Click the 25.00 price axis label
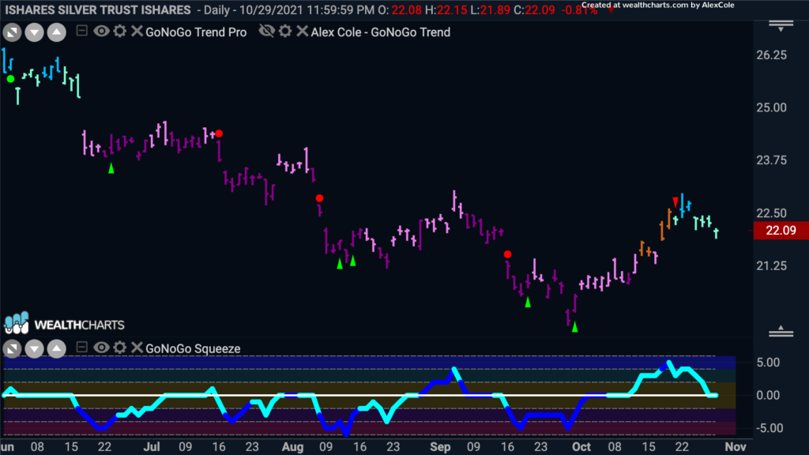This screenshot has height=455, width=809. (x=771, y=107)
